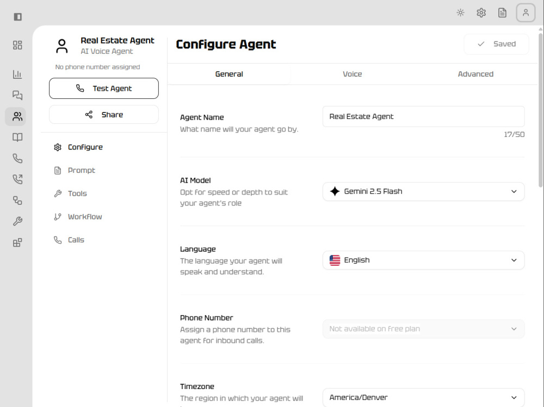Switch to the Advanced tab
544x407 pixels.
[475, 74]
